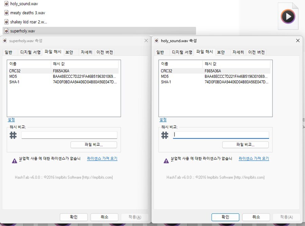Select the shakey kid roar 2 file
The image size is (305, 226).
28,22
